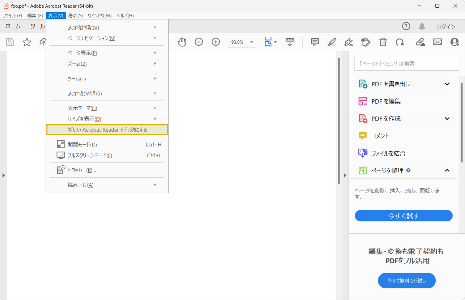The width and height of the screenshot is (465, 300).
Task: Open the zoom percentage dropdown arrow
Action: click(x=252, y=42)
